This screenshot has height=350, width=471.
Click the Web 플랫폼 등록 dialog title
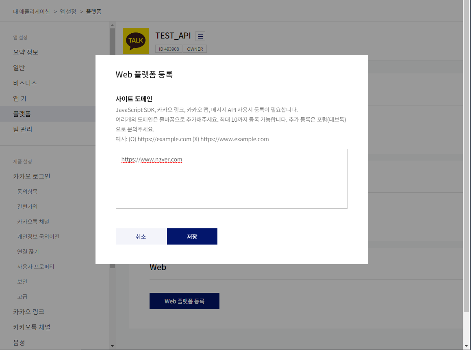[144, 74]
